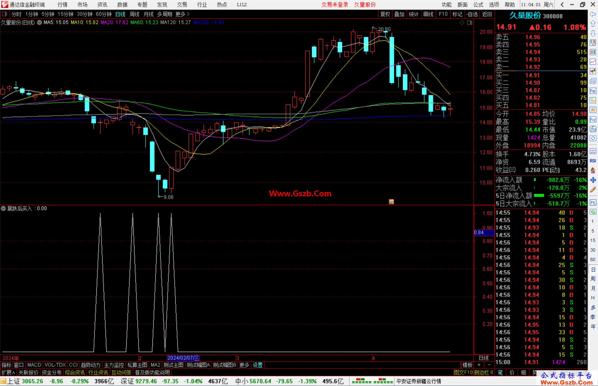The height and width of the screenshot is (386, 598).
Task: Open the colored grid list icon in sidebar
Action: tap(593, 52)
